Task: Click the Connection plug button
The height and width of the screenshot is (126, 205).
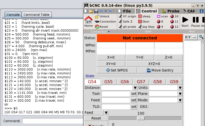Action: tap(105, 22)
